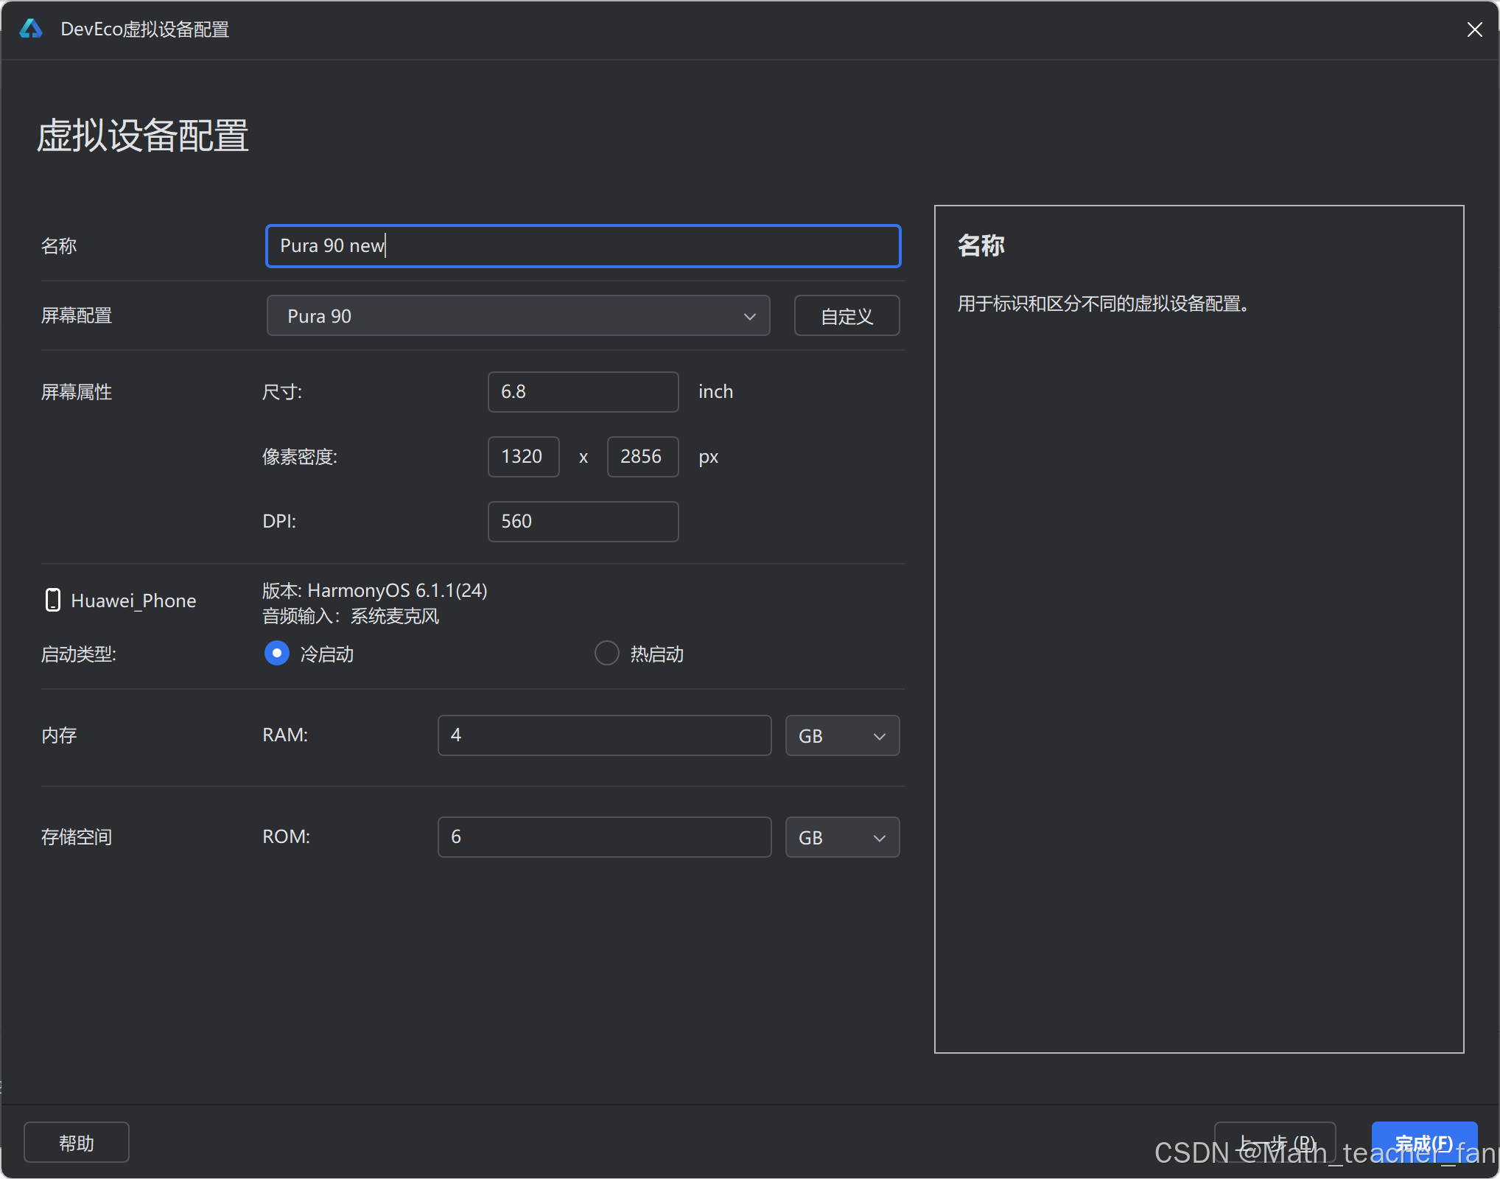
Task: Click the 像素密度 label
Action: coord(300,457)
